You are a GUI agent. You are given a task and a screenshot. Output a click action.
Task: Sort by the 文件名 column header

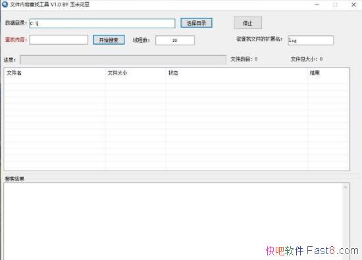tap(55, 73)
